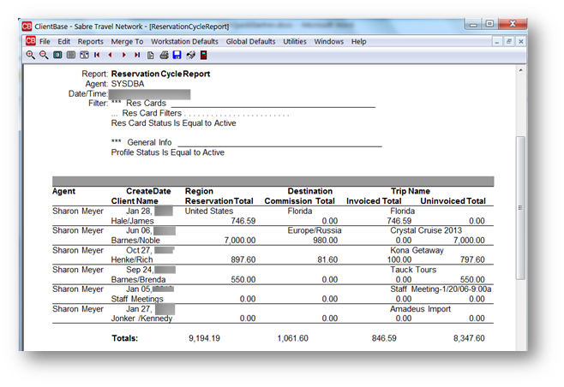Expand the Utilities menu
The height and width of the screenshot is (387, 564).
(x=295, y=41)
